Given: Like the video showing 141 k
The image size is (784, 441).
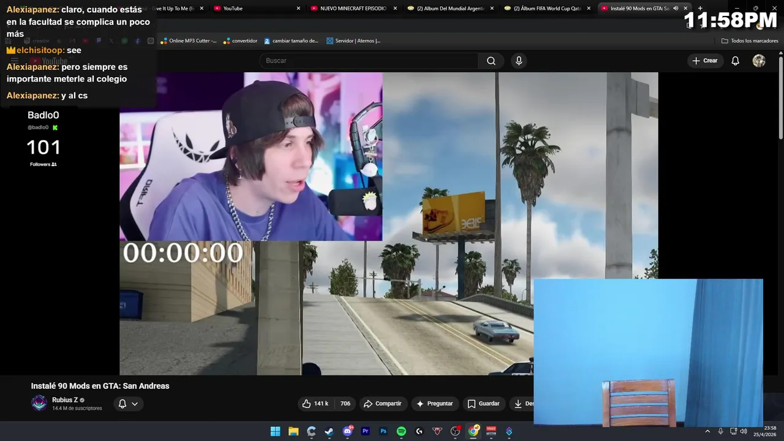Looking at the screenshot, I should click(x=315, y=404).
